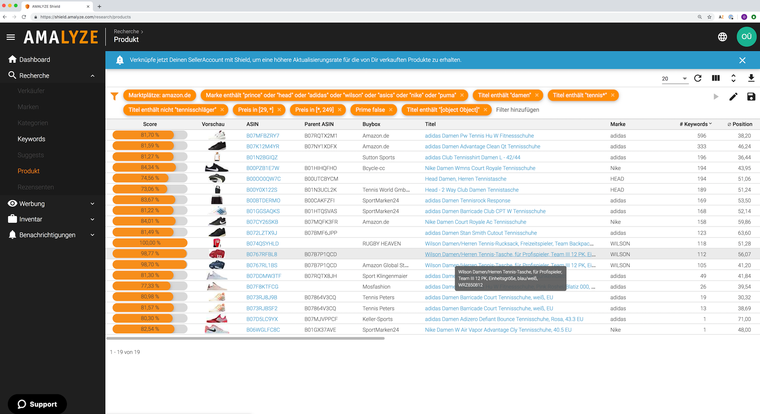
Task: Click the 100,00 % score bar
Action: [150, 243]
